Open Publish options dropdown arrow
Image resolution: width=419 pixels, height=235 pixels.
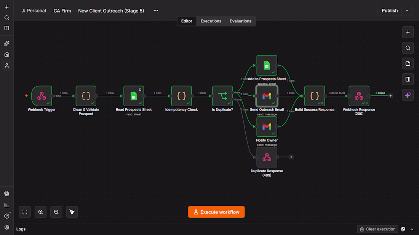pos(407,11)
